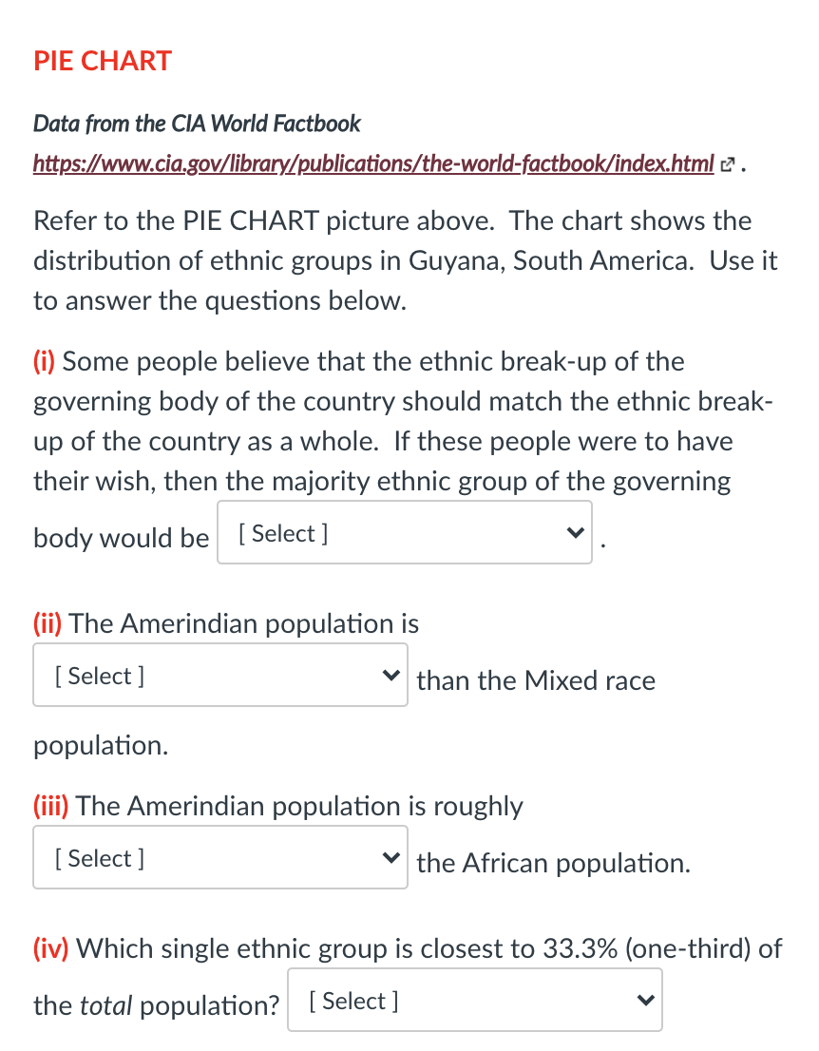Click the chevron on the question (i) dropdown

click(575, 532)
